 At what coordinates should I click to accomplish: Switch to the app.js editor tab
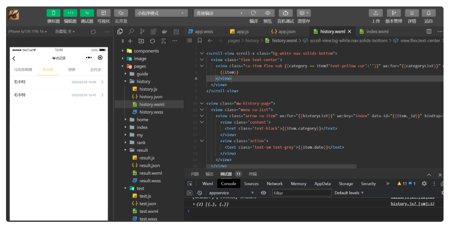[242, 31]
